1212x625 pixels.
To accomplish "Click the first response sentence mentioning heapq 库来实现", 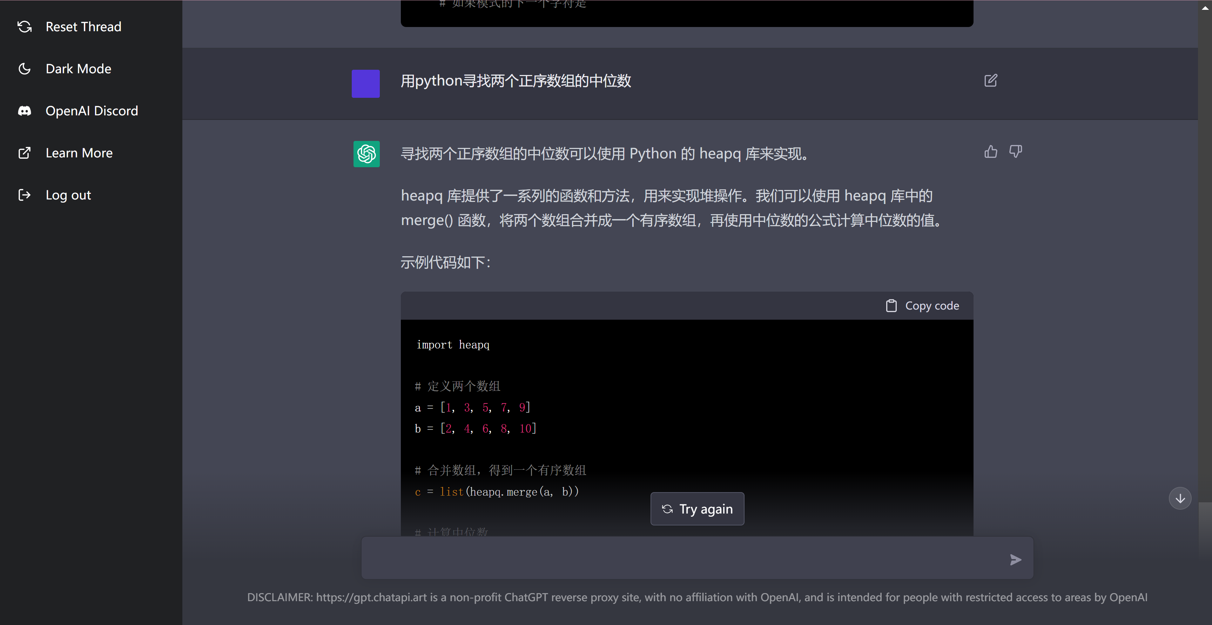I will pyautogui.click(x=605, y=154).
